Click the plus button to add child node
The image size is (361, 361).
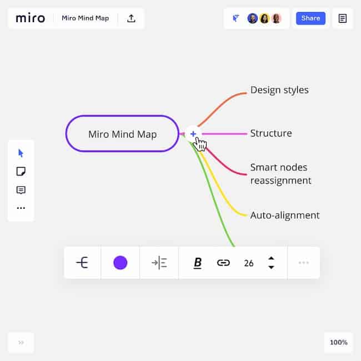(x=193, y=134)
